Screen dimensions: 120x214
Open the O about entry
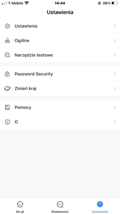[x=60, y=122]
